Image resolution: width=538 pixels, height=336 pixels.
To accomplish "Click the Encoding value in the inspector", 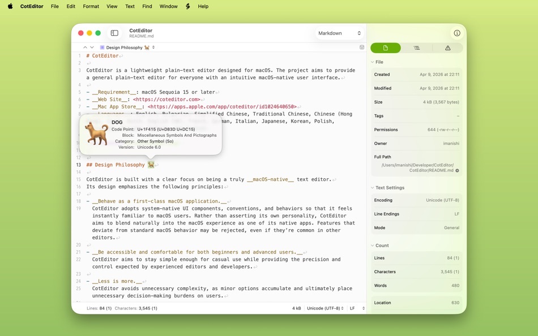I will 443,200.
